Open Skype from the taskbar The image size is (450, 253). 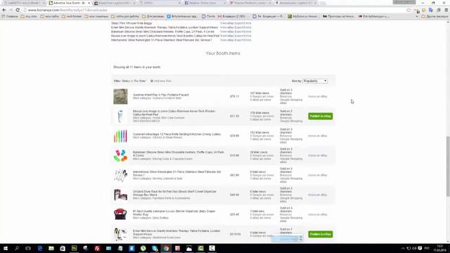click(155, 248)
